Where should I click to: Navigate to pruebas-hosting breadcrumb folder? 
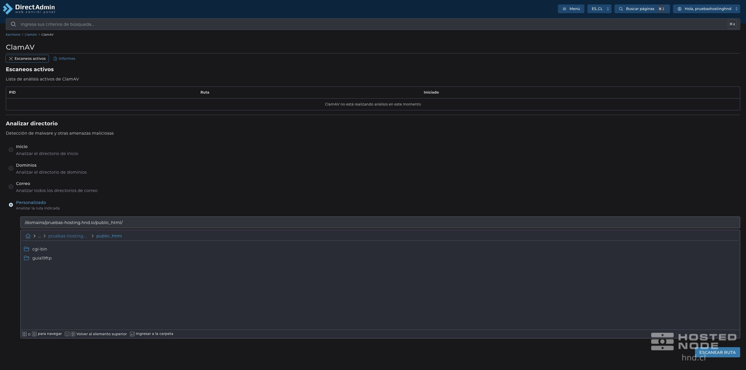pos(67,236)
